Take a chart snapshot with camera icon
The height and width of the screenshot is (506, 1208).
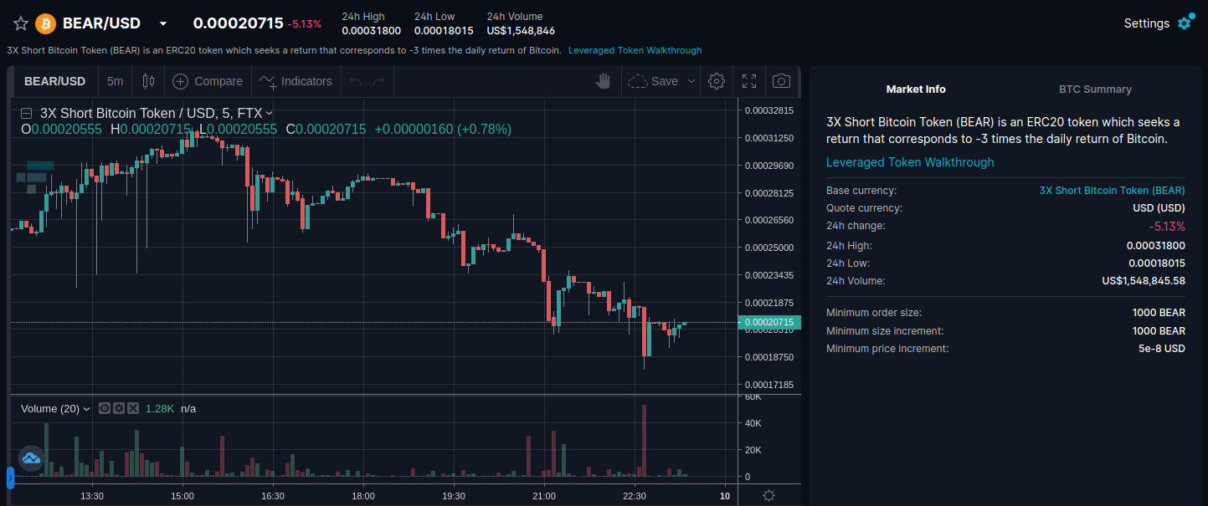[x=781, y=81]
